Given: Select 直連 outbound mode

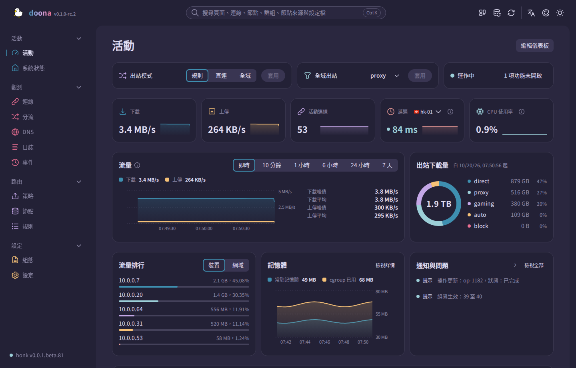Looking at the screenshot, I should 221,76.
